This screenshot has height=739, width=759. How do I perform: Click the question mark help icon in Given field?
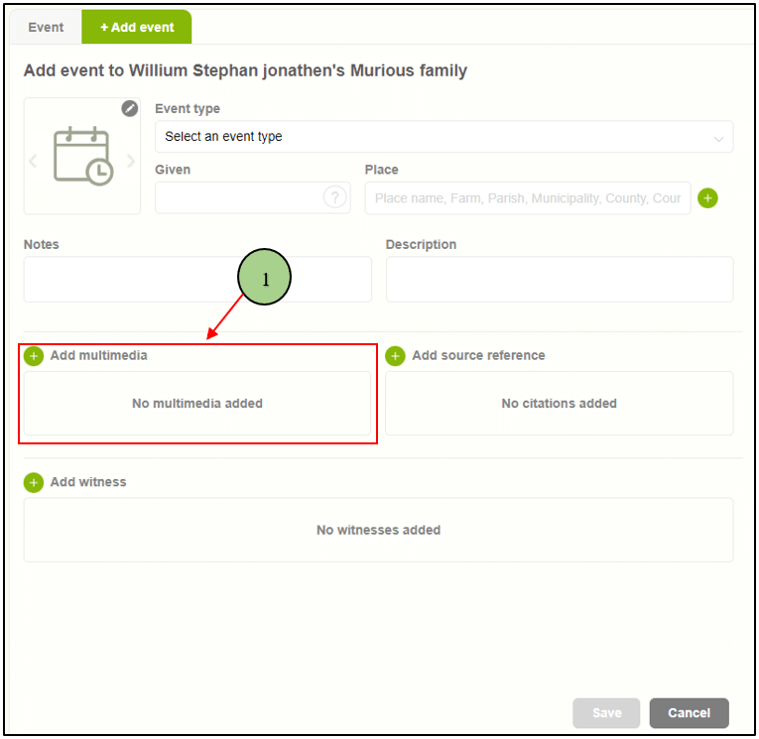335,197
